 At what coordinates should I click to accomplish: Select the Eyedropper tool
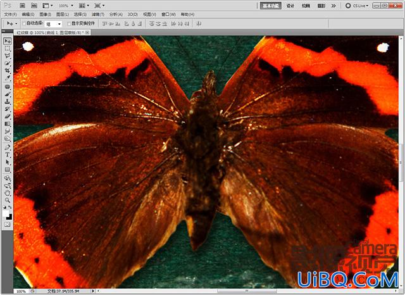point(8,77)
